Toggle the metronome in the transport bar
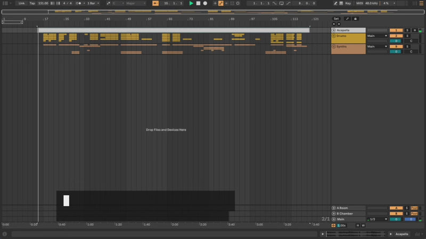 click(x=79, y=3)
